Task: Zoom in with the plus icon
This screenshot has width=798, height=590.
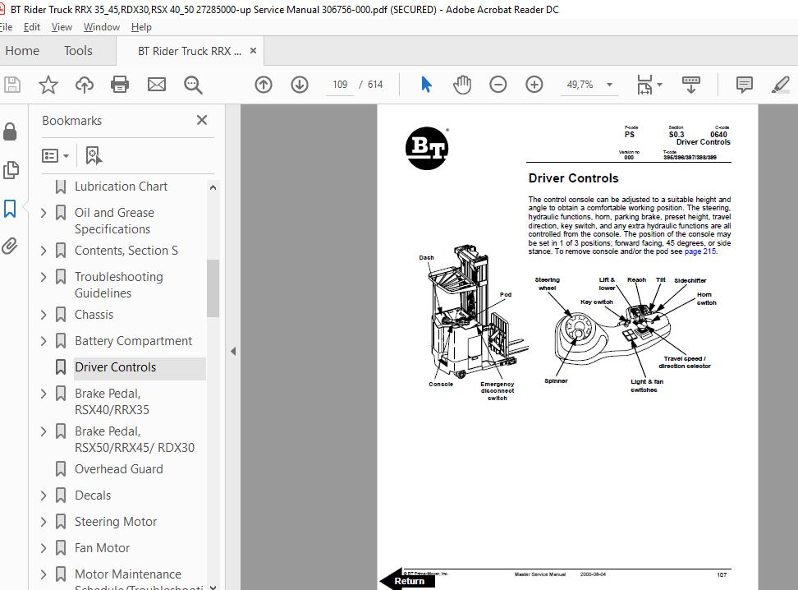Action: [534, 85]
